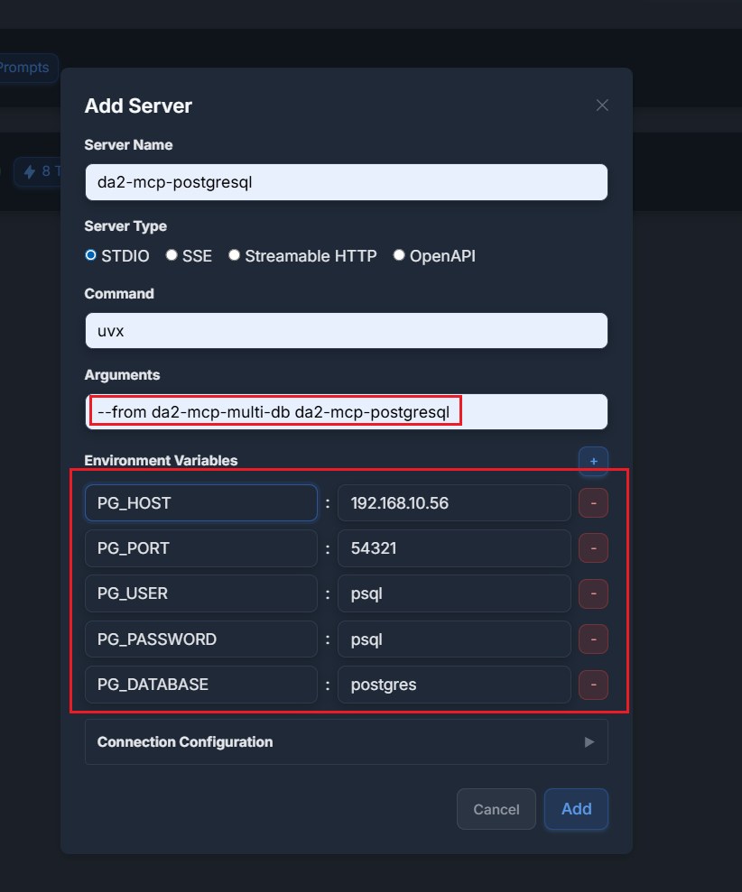Focus the Command field containing uvx

click(346, 331)
